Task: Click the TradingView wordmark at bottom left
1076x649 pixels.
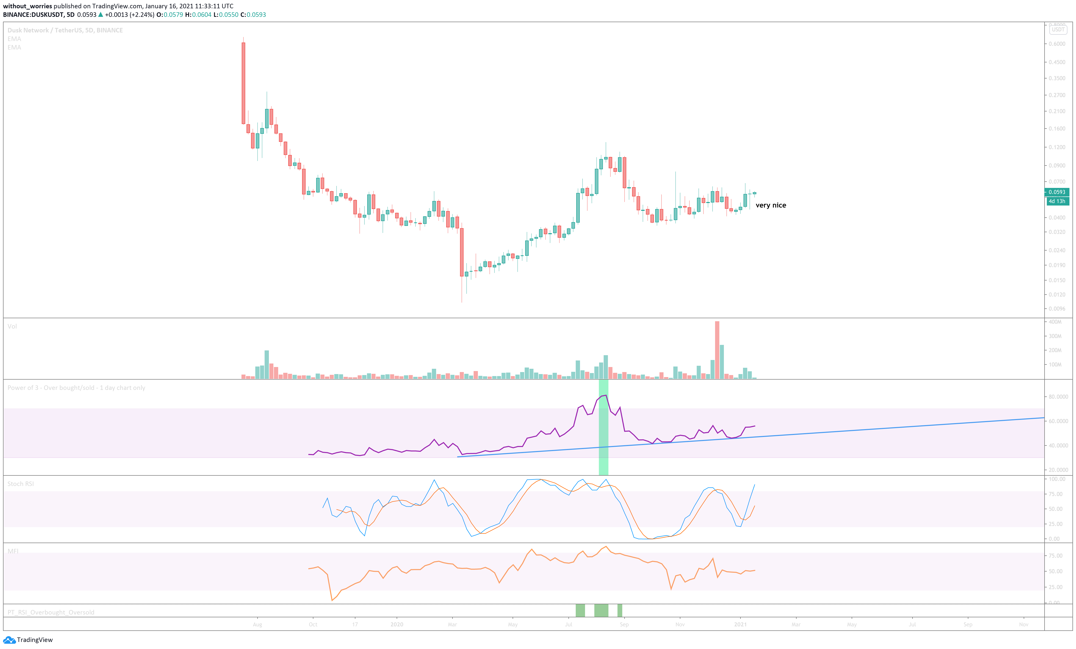Action: [x=35, y=640]
